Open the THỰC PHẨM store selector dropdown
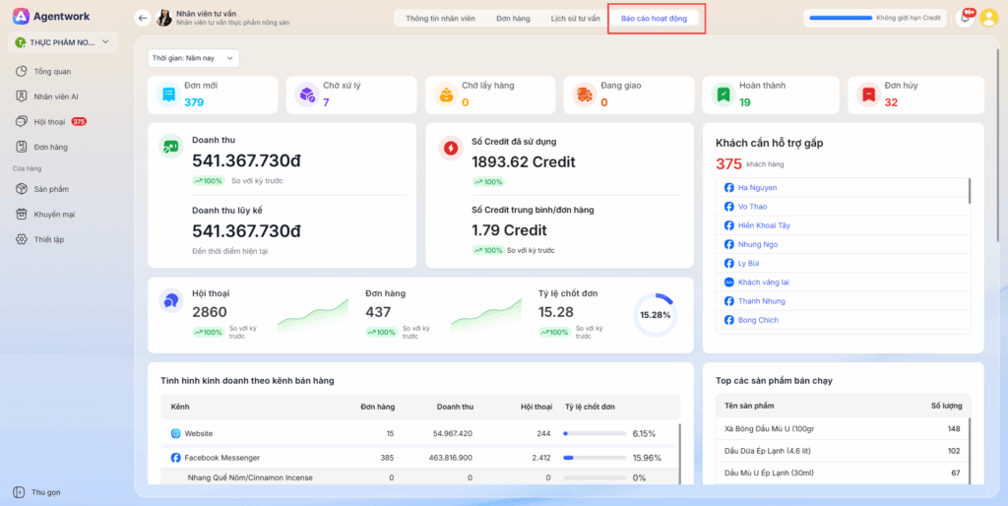Image resolution: width=1008 pixels, height=506 pixels. [63, 42]
